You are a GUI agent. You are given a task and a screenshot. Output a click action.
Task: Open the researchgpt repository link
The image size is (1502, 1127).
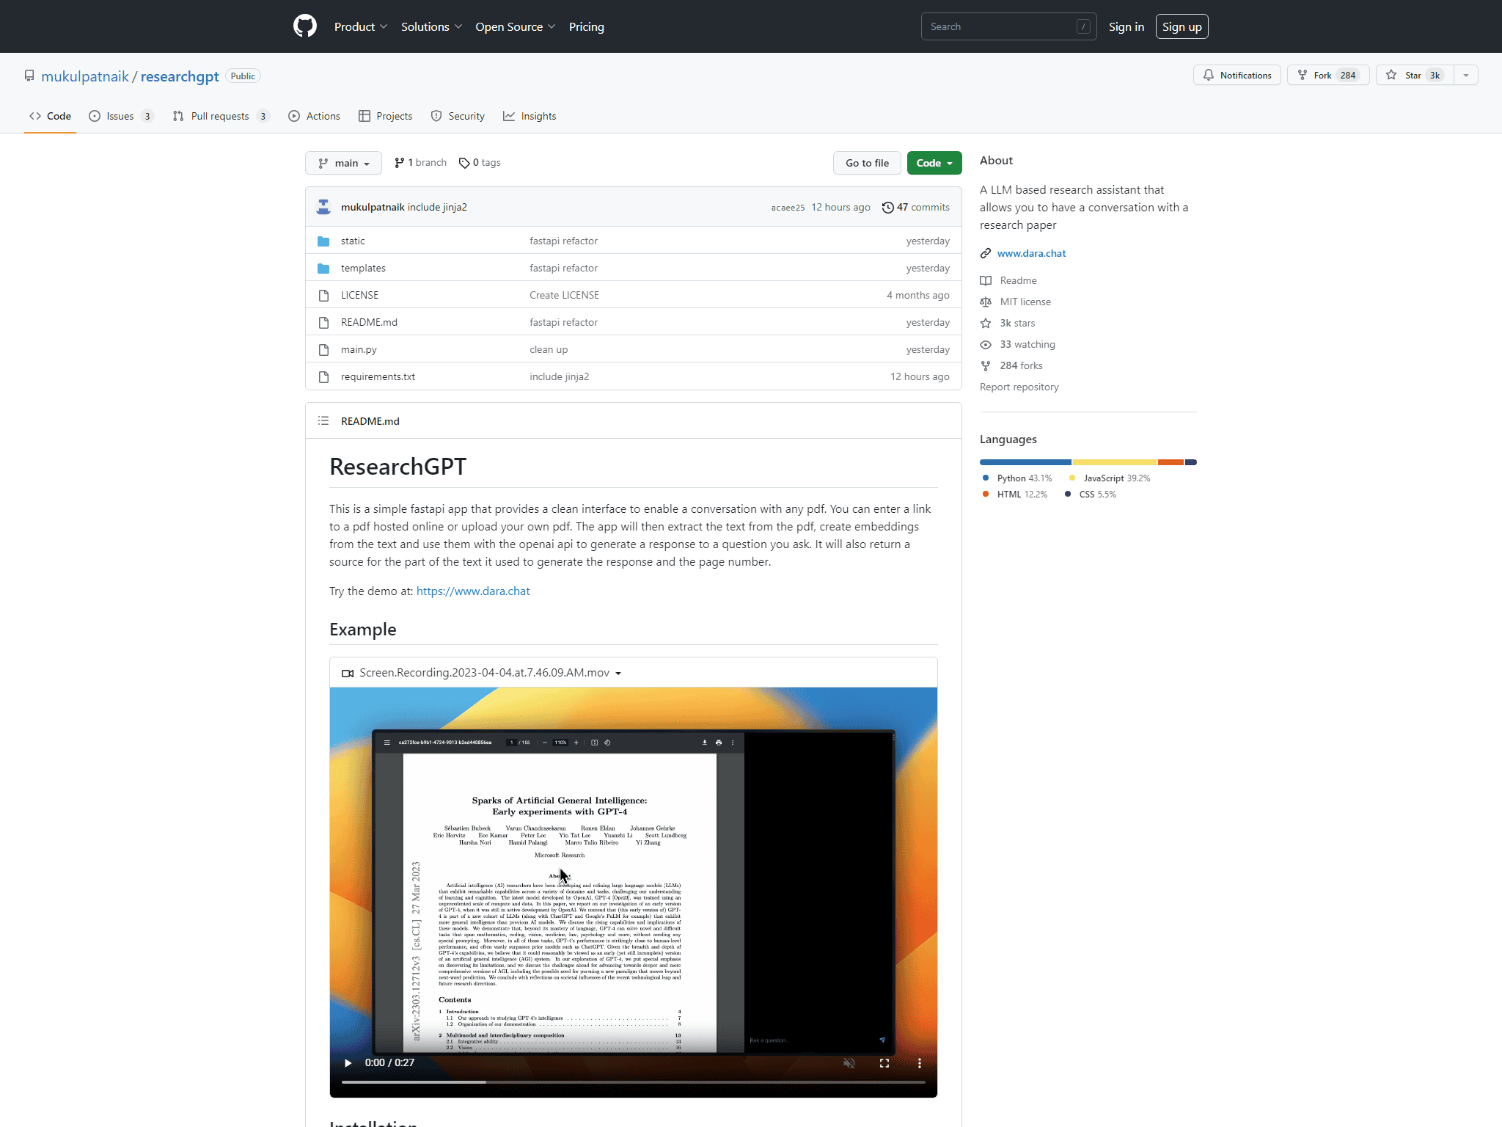click(180, 76)
